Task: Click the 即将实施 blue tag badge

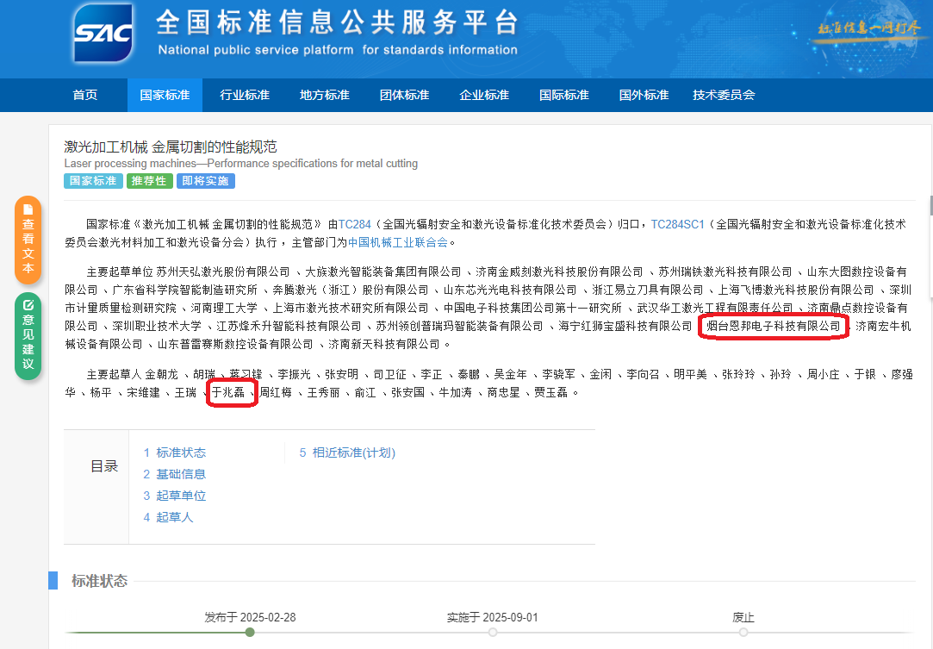Action: click(206, 181)
